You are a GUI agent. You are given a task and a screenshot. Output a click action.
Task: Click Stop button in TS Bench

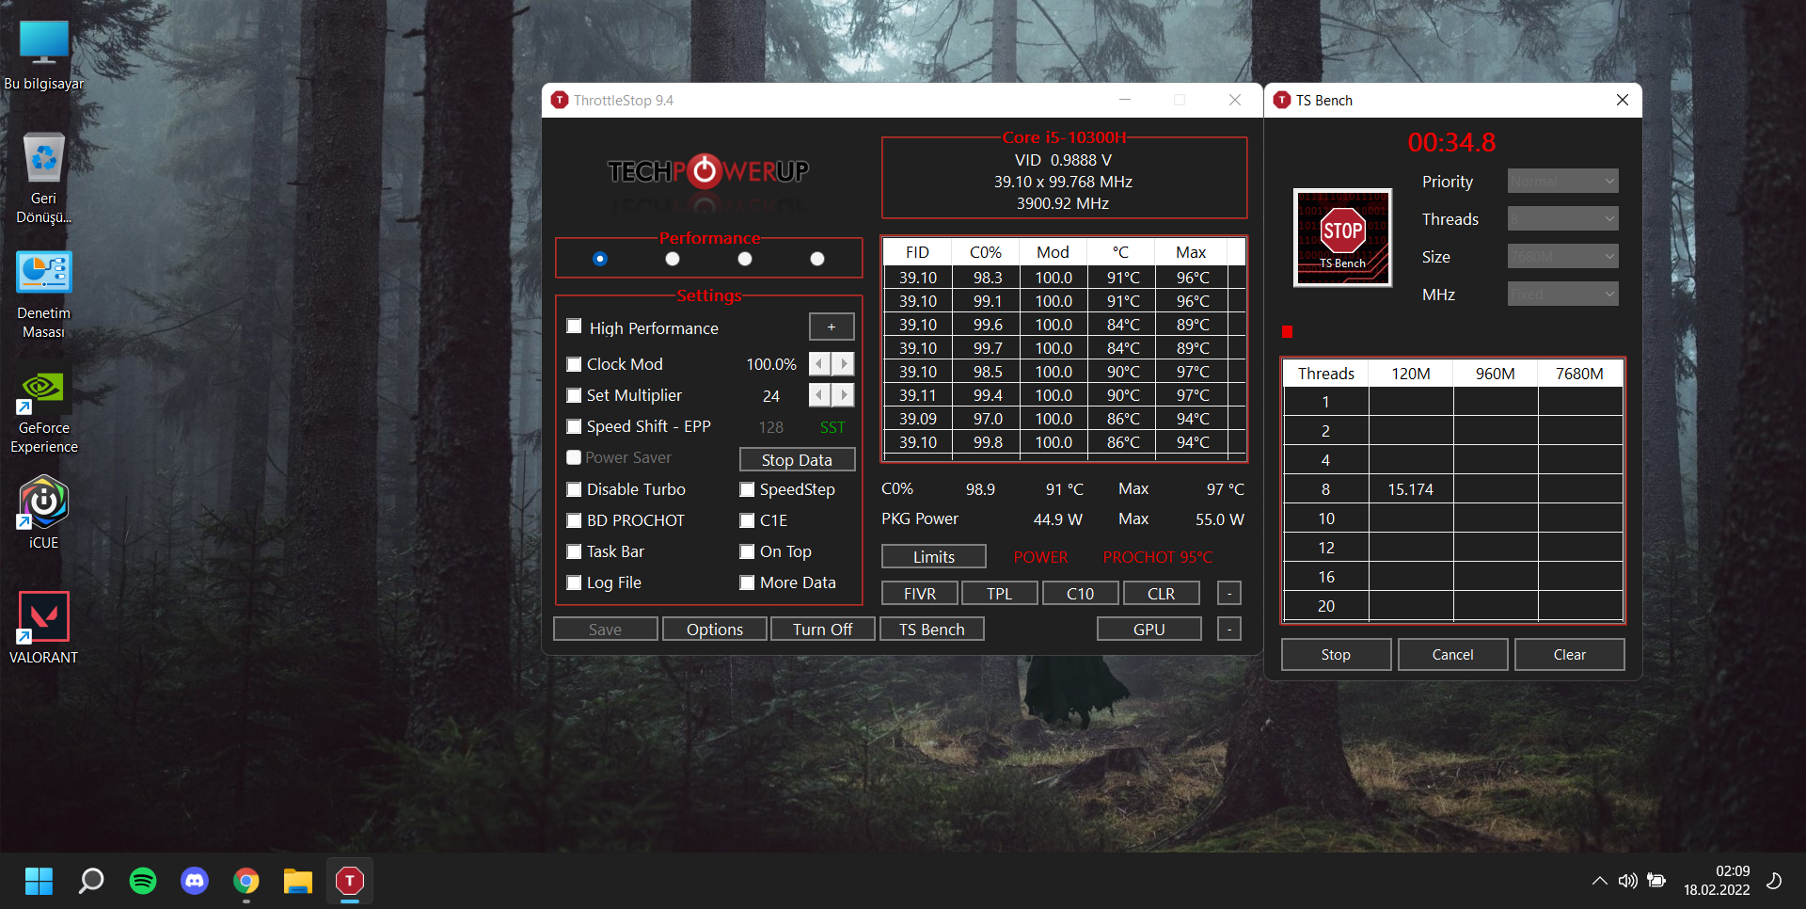pos(1336,654)
